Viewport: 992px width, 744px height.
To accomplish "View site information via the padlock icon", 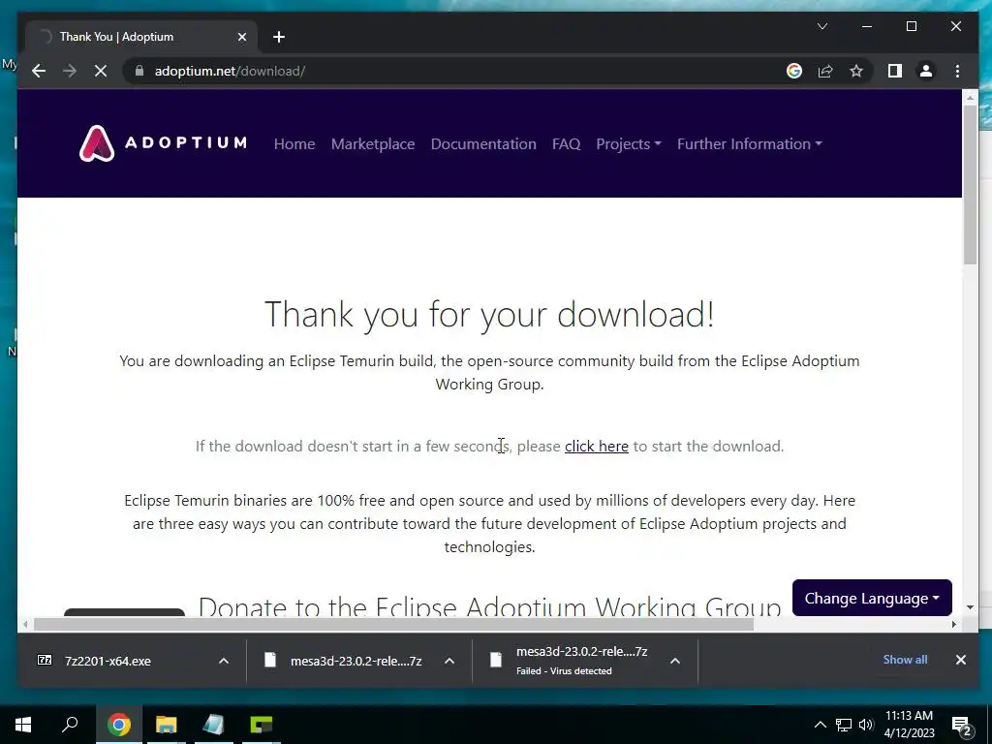I will [139, 71].
